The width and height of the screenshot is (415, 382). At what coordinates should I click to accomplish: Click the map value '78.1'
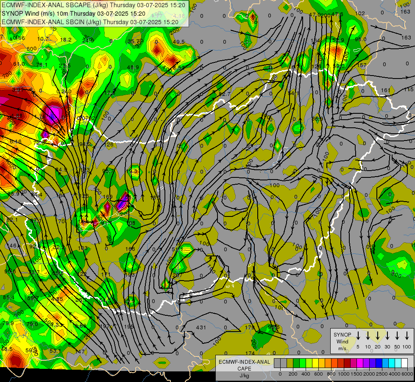(42, 65)
